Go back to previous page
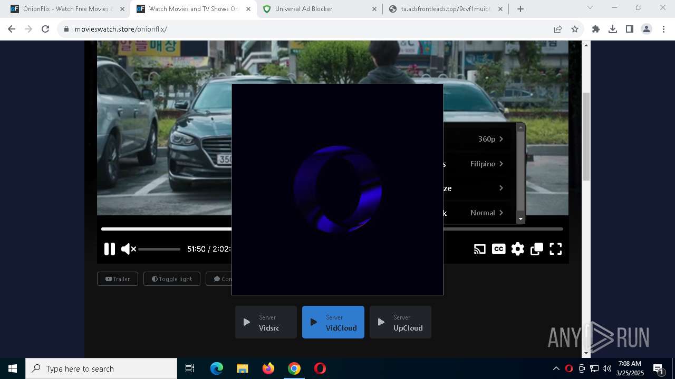675x379 pixels. coord(12,29)
